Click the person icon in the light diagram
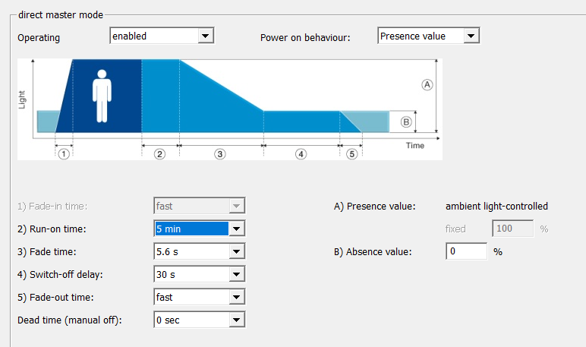This screenshot has height=347, width=586. 100,96
